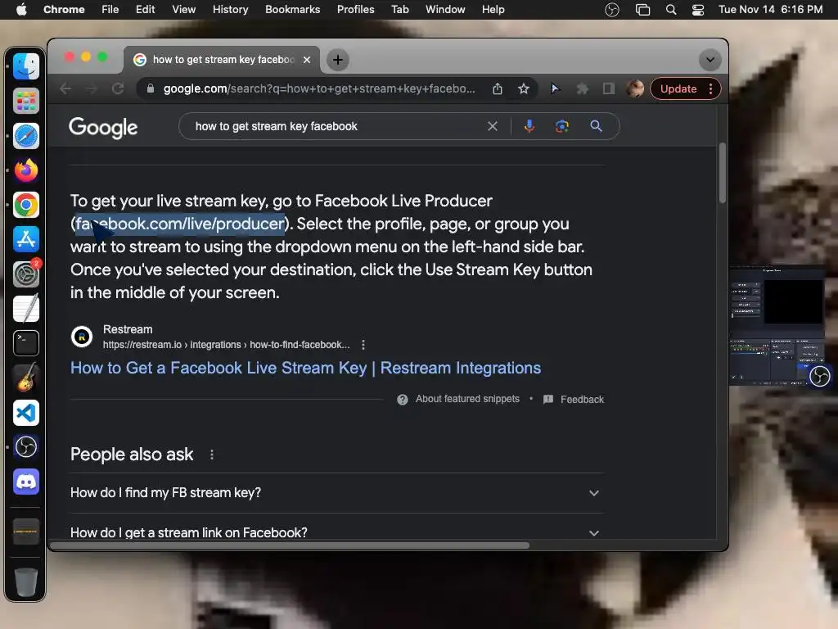This screenshot has width=838, height=629.
Task: Open a new Chrome tab
Action: point(338,59)
